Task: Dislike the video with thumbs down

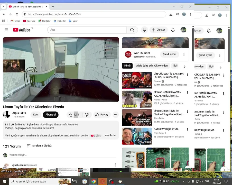Action: pos(87,115)
